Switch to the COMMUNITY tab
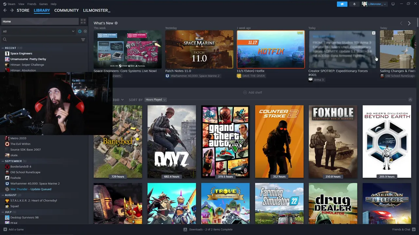 click(66, 10)
